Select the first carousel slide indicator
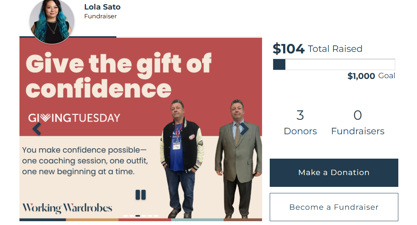The width and height of the screenshot is (417, 225). pos(125,216)
